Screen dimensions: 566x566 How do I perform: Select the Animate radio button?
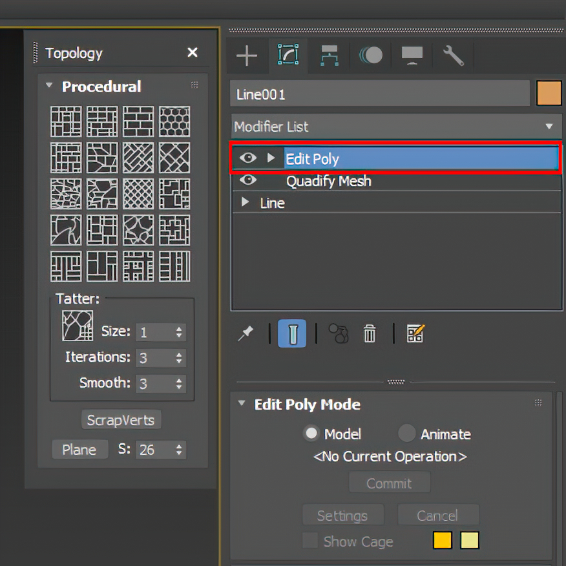coord(407,434)
